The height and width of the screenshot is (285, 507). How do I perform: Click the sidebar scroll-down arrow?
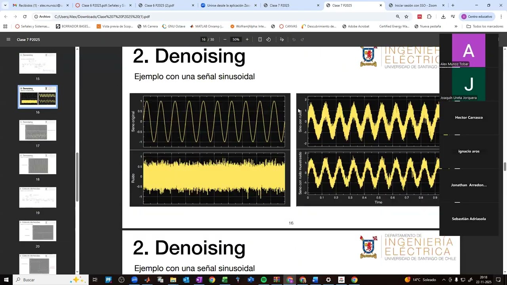[x=77, y=272]
